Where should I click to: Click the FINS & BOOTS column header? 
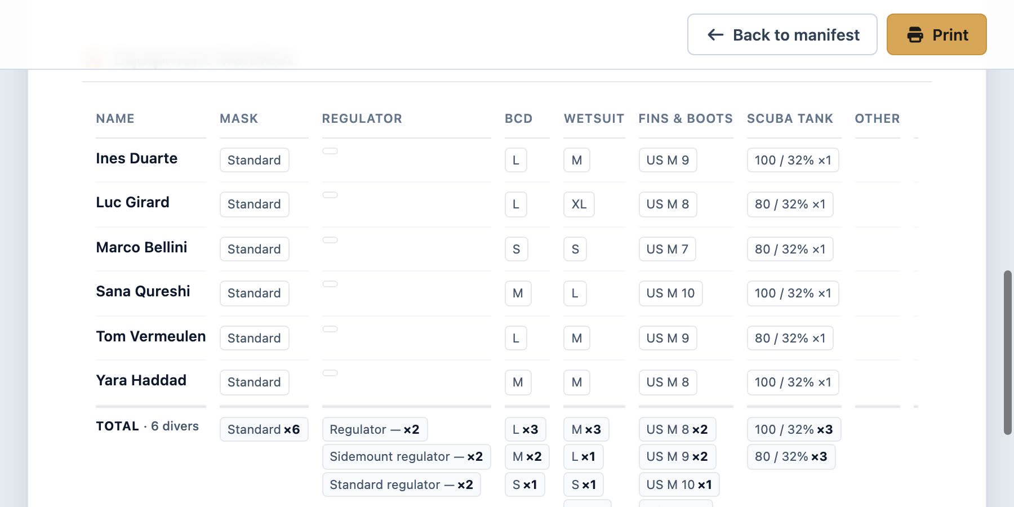tap(686, 118)
